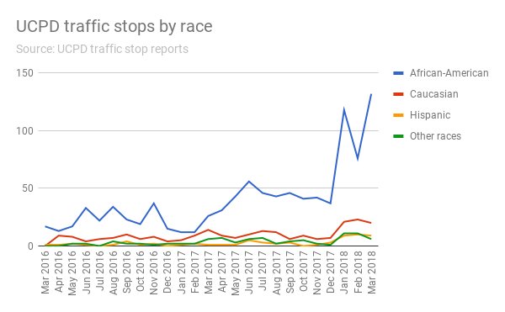
Task: Click the red line peak at Feb 2018
Action: pyautogui.click(x=358, y=219)
